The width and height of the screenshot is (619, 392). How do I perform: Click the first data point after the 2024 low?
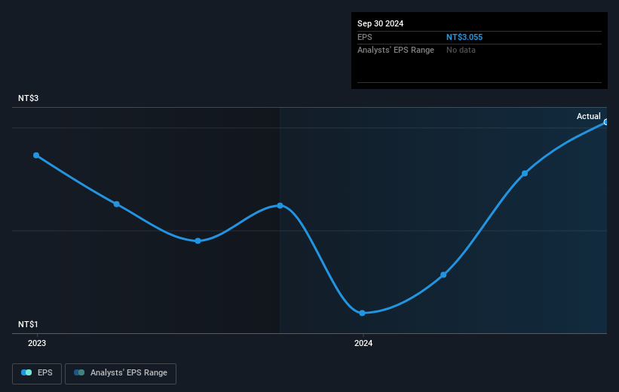click(443, 274)
